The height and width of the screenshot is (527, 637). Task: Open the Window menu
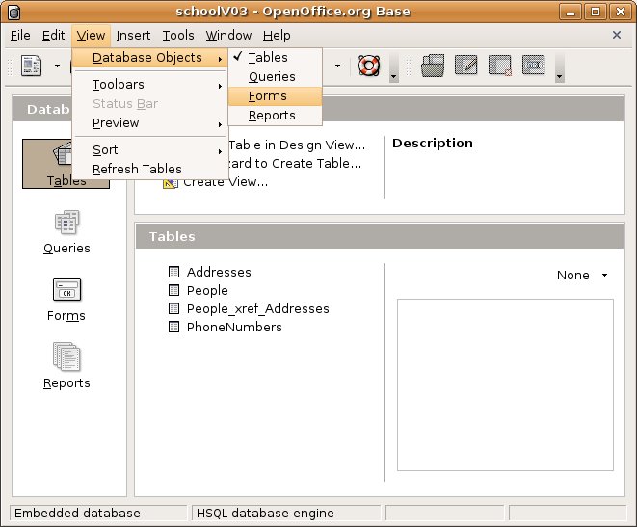[228, 36]
